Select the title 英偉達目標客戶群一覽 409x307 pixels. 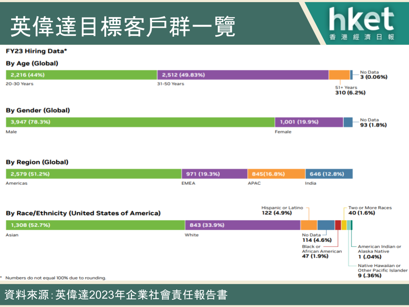point(123,26)
